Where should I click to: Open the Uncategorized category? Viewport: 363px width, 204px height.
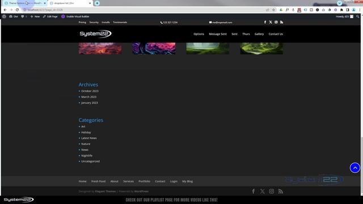coord(90,161)
